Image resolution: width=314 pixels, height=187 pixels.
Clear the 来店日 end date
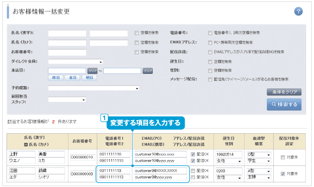click(x=148, y=71)
